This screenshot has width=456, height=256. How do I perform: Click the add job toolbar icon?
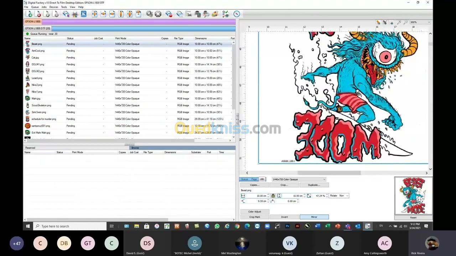[29, 14]
